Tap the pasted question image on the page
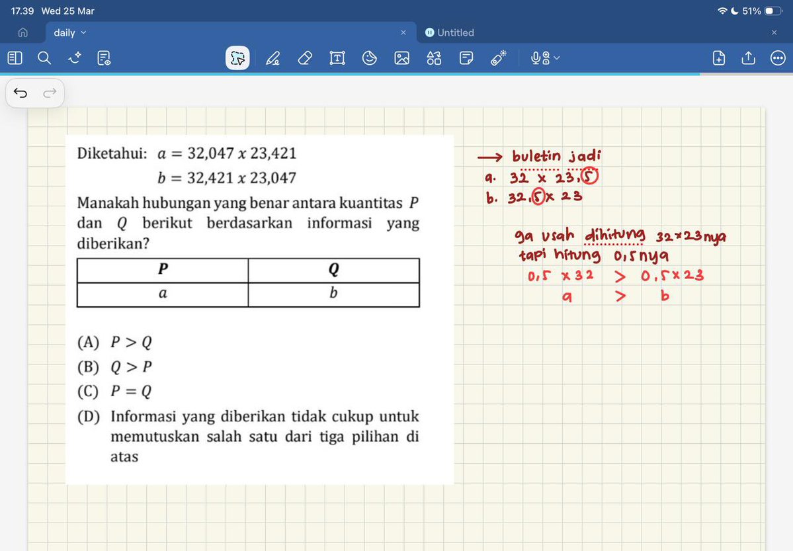Image resolution: width=793 pixels, height=551 pixels. pos(259,310)
